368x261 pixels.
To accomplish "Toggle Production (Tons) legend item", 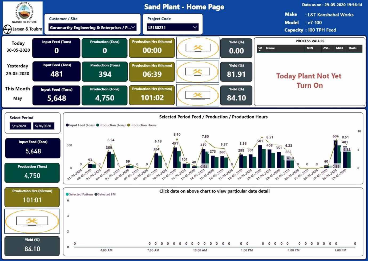I will 111,125.
